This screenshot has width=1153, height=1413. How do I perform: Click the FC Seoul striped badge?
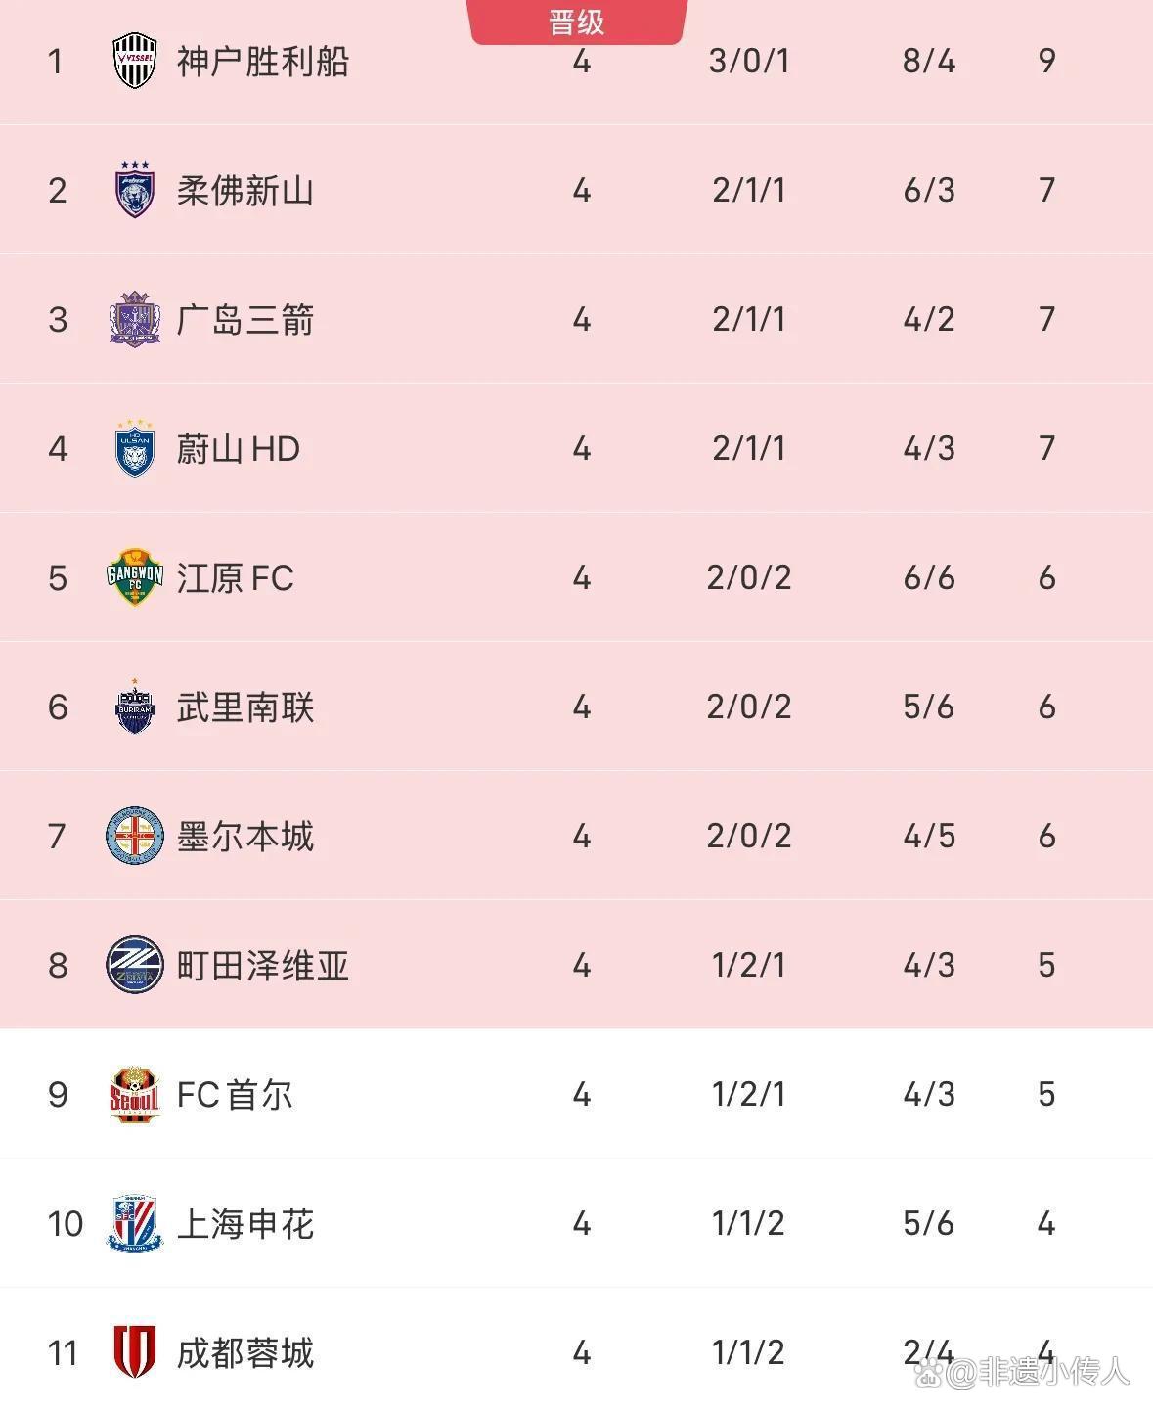click(134, 1094)
